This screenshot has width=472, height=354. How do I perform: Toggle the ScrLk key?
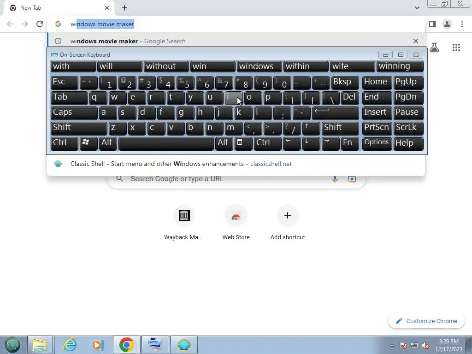click(408, 128)
